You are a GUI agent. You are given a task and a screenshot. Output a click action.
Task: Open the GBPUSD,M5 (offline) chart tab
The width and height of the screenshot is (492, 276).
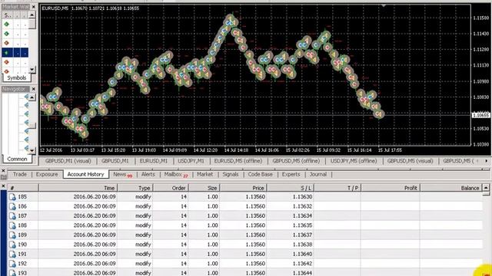pos(296,161)
